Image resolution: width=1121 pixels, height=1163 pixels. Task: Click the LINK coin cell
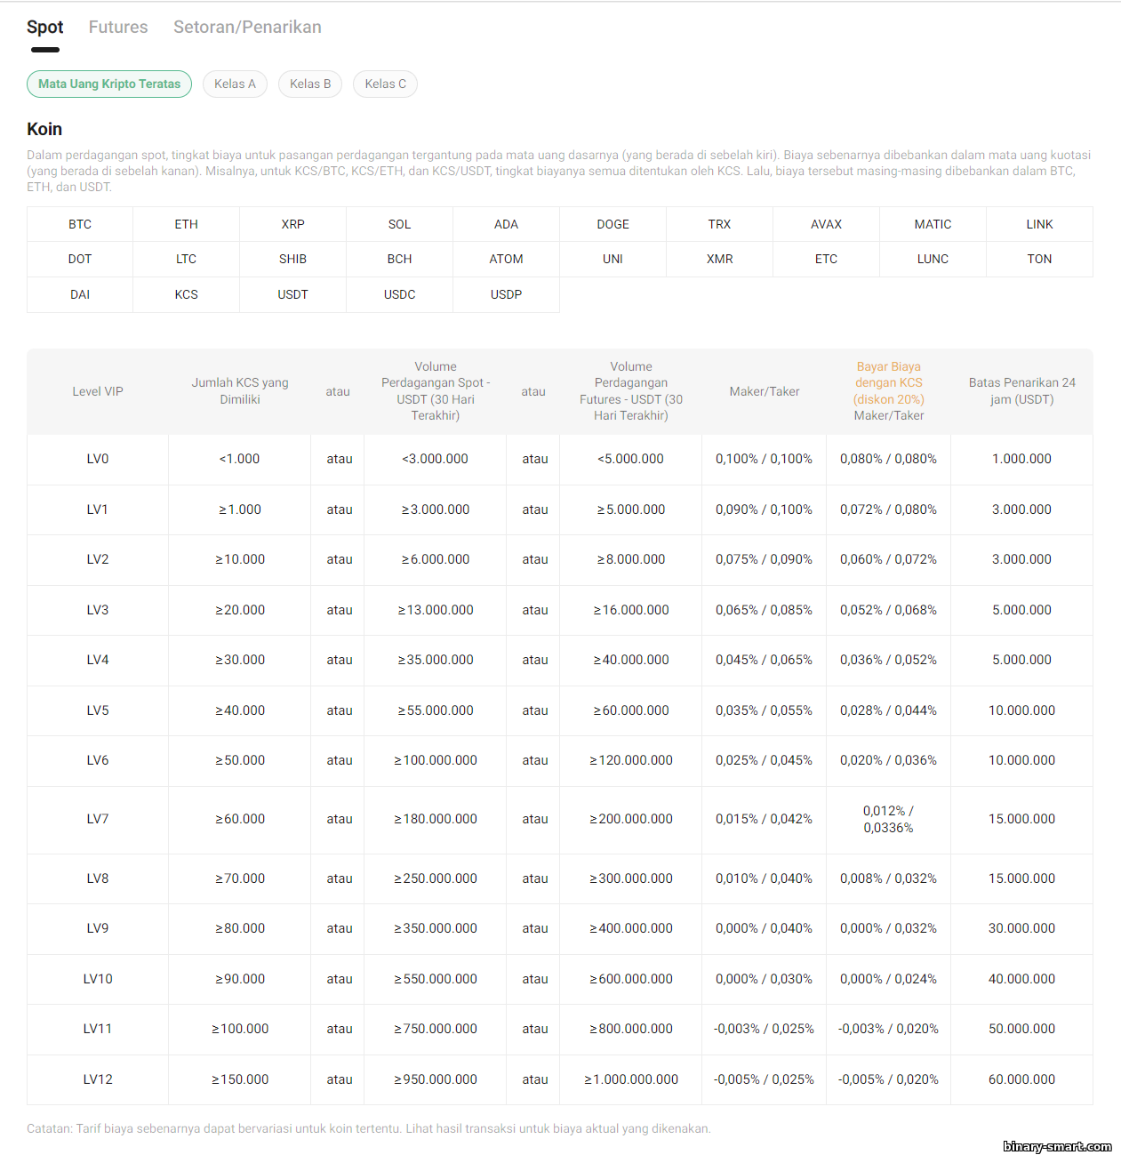1040,224
